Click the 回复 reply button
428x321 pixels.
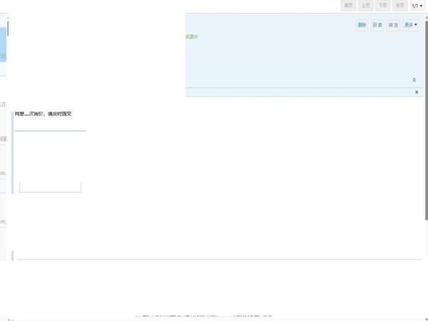377,25
